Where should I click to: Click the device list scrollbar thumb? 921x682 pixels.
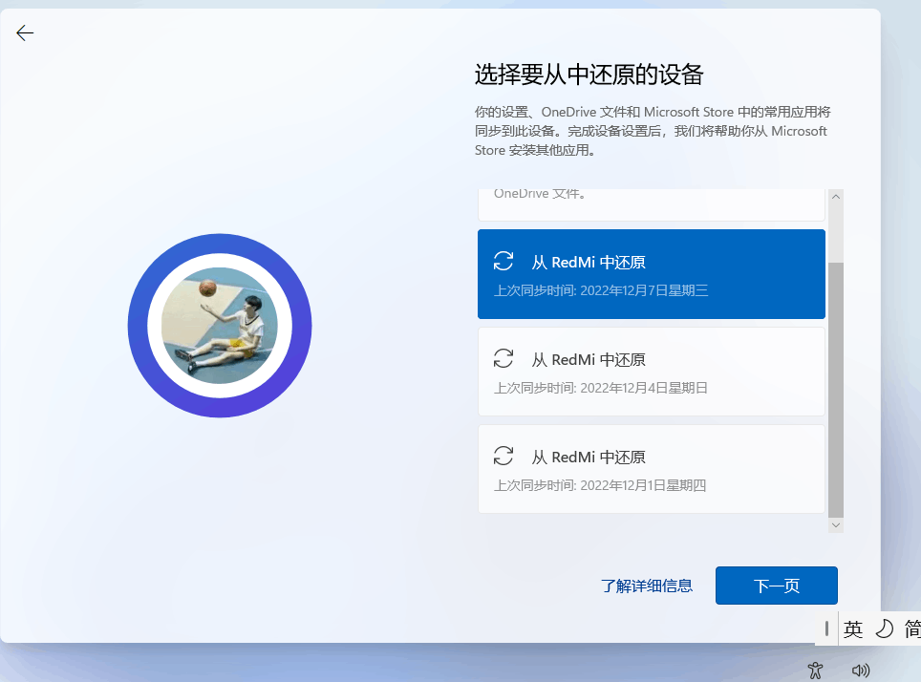pos(836,389)
